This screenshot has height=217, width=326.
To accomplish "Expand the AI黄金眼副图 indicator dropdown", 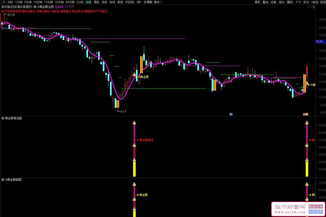I will click(x=3, y=180).
